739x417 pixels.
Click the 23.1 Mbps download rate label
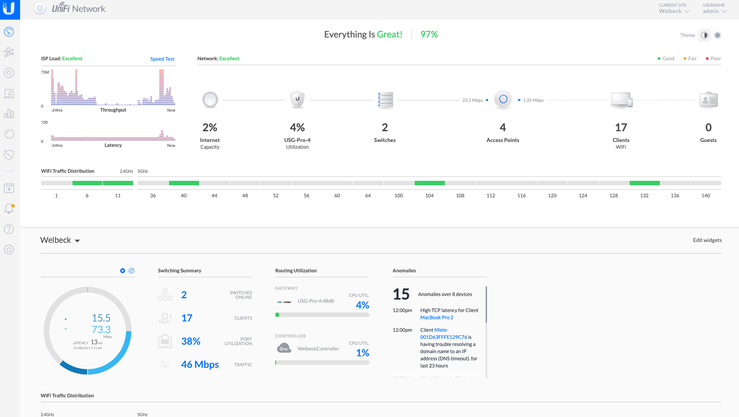point(472,100)
